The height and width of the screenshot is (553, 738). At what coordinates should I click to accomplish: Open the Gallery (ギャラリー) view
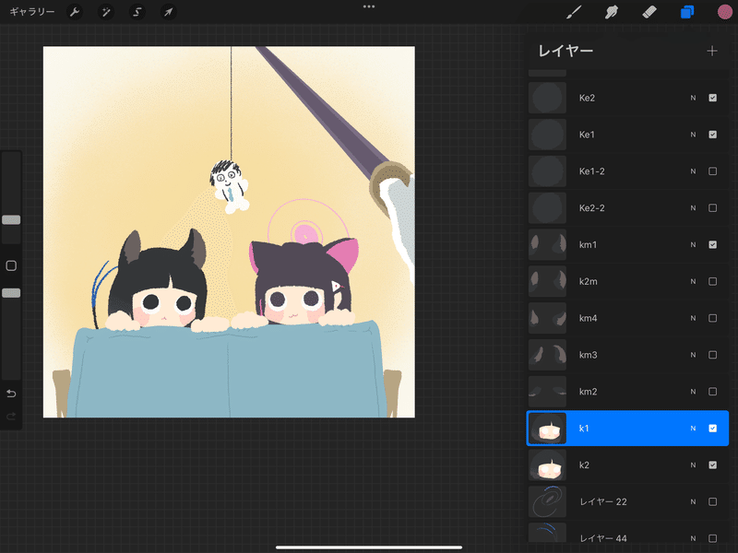pos(32,12)
